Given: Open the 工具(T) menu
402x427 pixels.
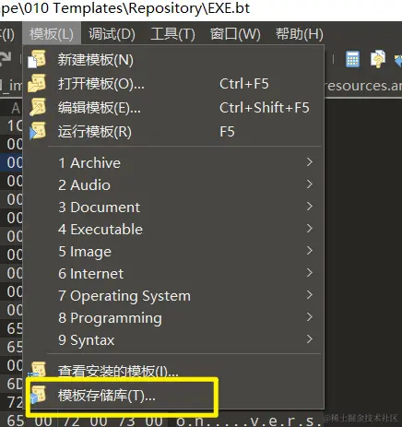Looking at the screenshot, I should coord(172,33).
